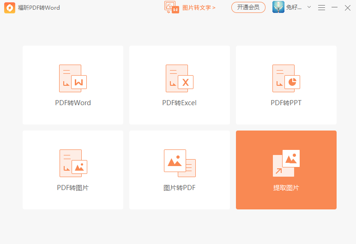
Task: Open the user avatar profile picture
Action: [278, 7]
